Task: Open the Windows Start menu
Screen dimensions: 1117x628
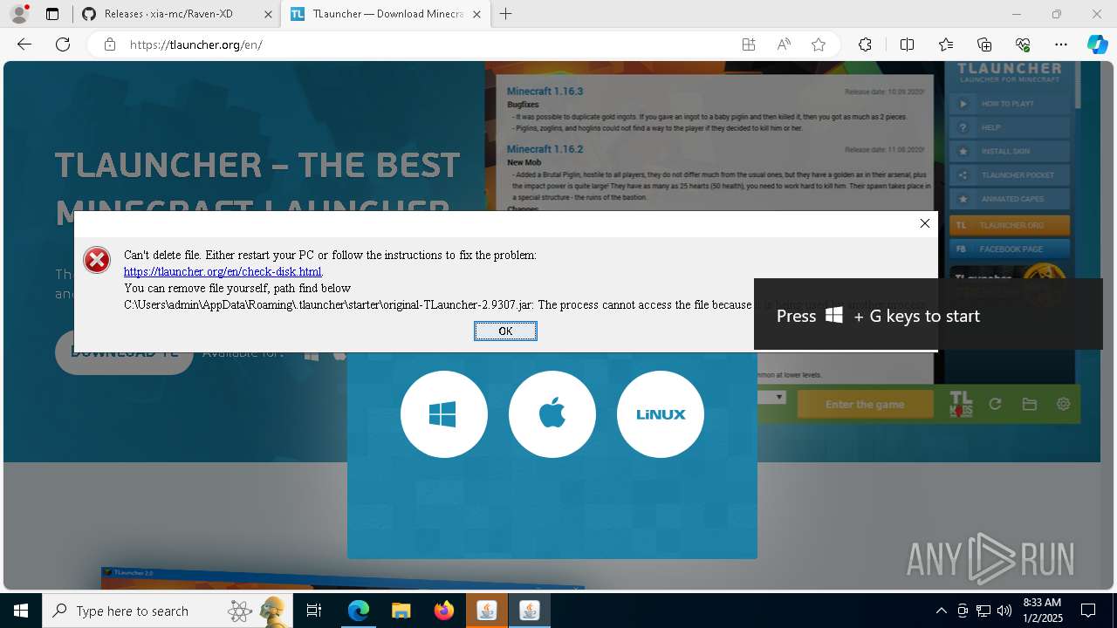Action: [21, 611]
